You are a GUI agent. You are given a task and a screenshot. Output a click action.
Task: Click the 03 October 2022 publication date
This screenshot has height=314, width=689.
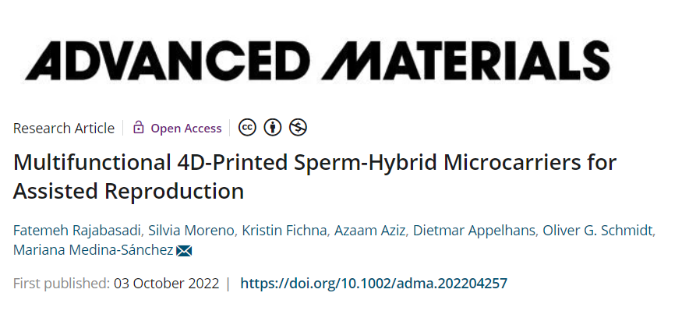166,284
